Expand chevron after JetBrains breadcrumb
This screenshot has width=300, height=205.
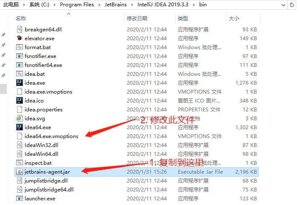click(x=132, y=5)
